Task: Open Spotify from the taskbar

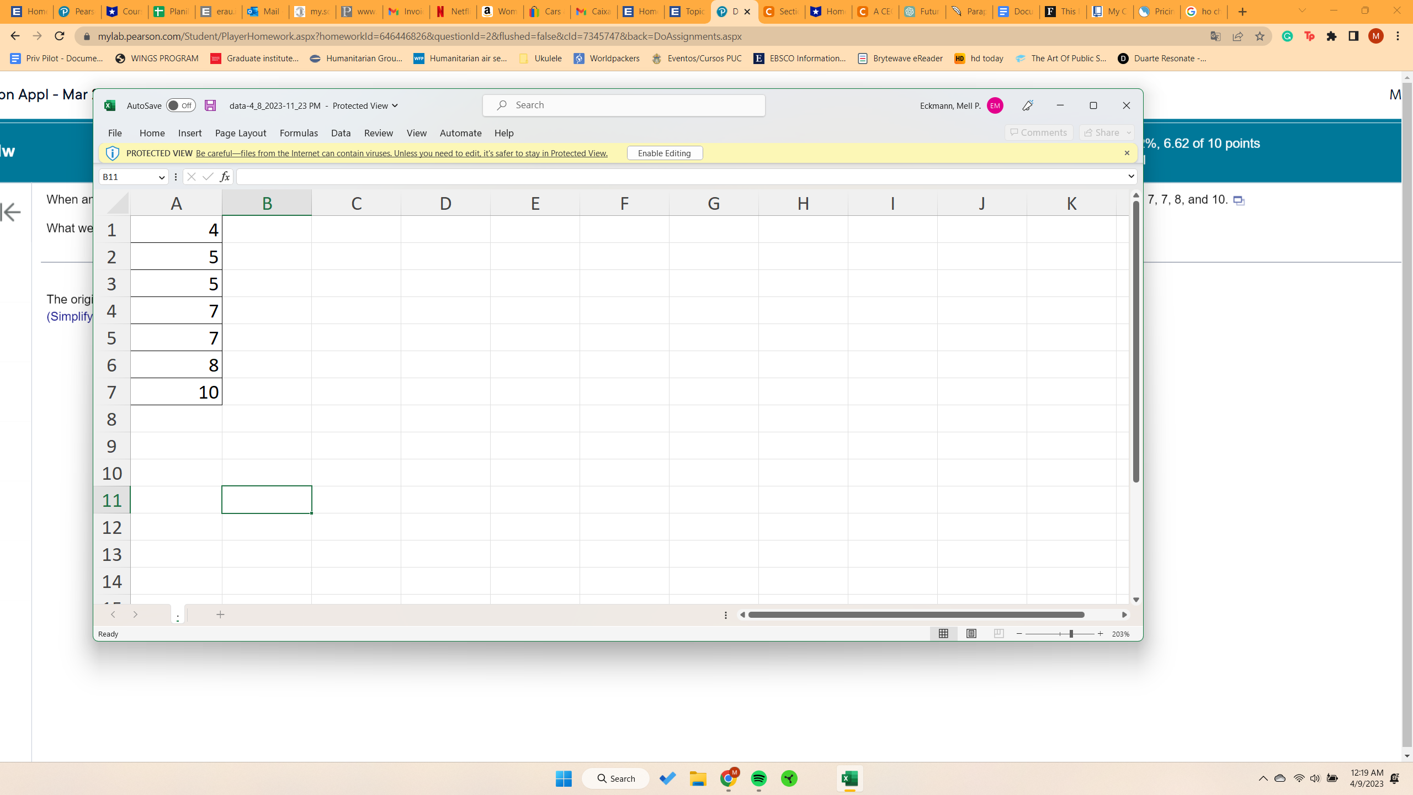Action: coord(759,778)
